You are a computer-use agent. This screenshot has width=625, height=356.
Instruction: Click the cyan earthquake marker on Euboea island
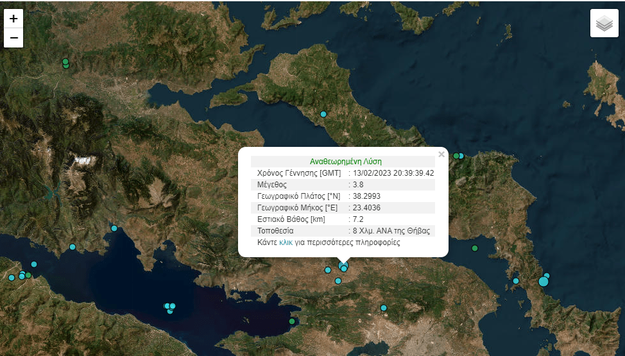pyautogui.click(x=323, y=114)
